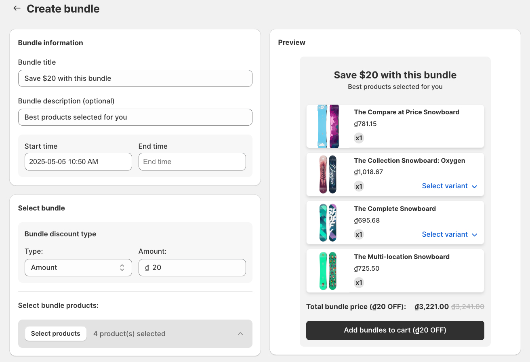Collapse the selected products list chevron

pyautogui.click(x=240, y=334)
